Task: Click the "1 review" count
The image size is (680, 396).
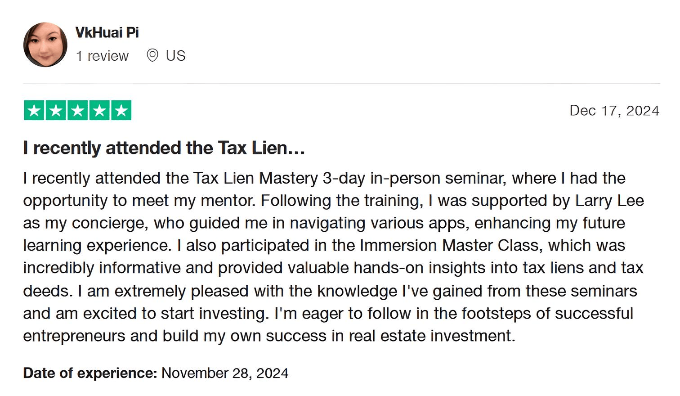Action: tap(103, 56)
